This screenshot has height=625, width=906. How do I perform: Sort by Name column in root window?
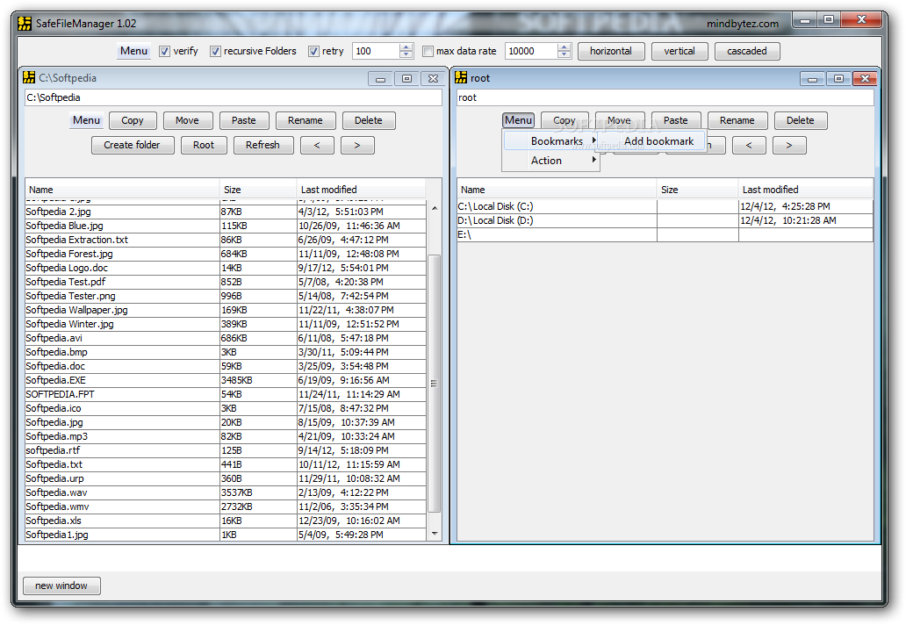(x=557, y=190)
